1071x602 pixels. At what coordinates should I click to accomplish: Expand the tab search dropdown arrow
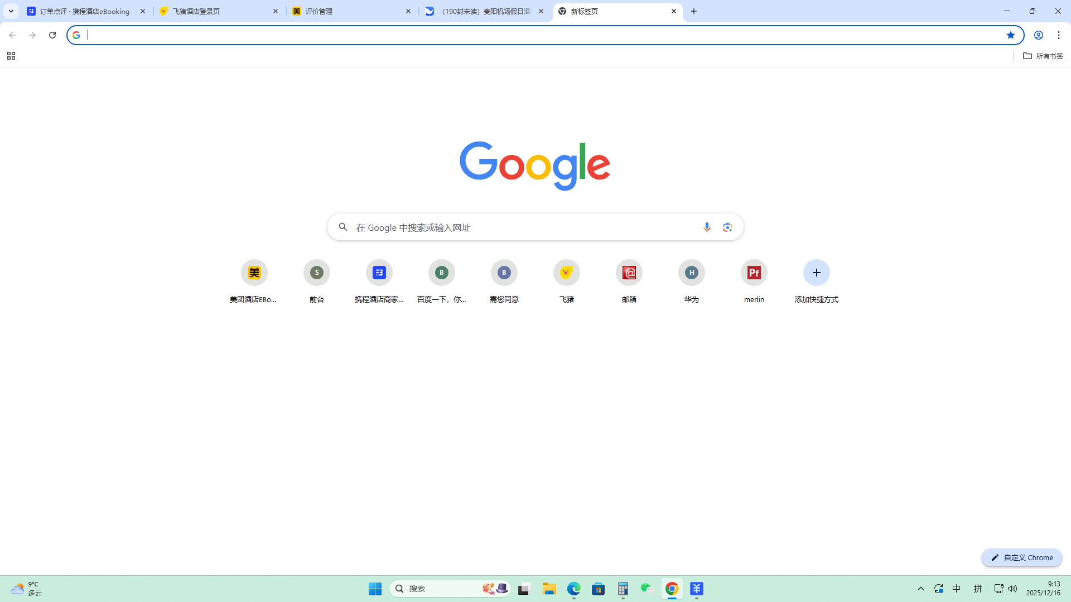tap(11, 11)
